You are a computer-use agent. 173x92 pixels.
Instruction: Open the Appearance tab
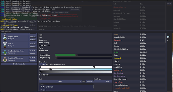[43, 26]
